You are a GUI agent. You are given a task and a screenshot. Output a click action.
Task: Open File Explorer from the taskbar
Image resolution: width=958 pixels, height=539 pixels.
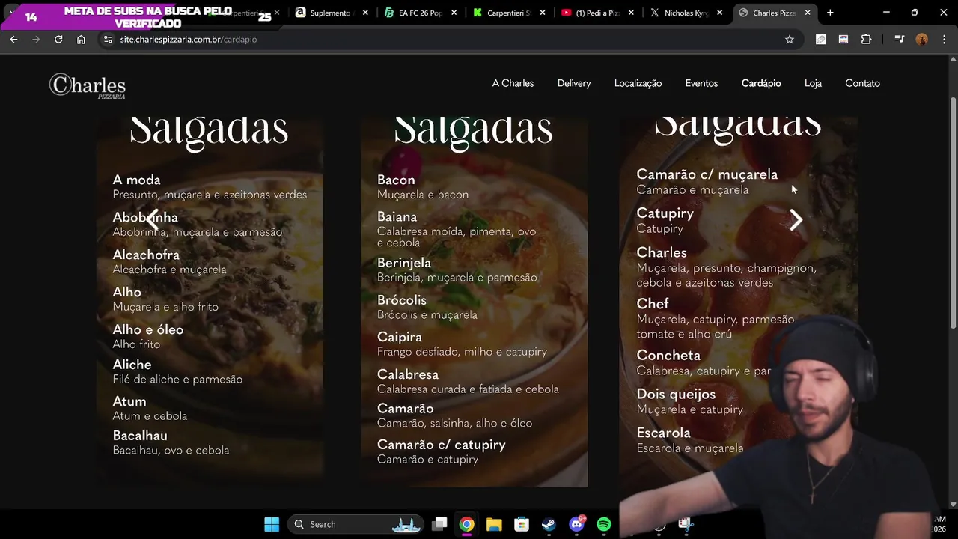(x=494, y=524)
